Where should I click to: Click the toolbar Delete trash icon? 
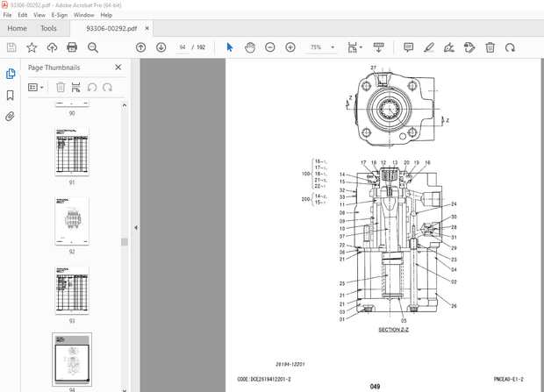click(x=490, y=46)
